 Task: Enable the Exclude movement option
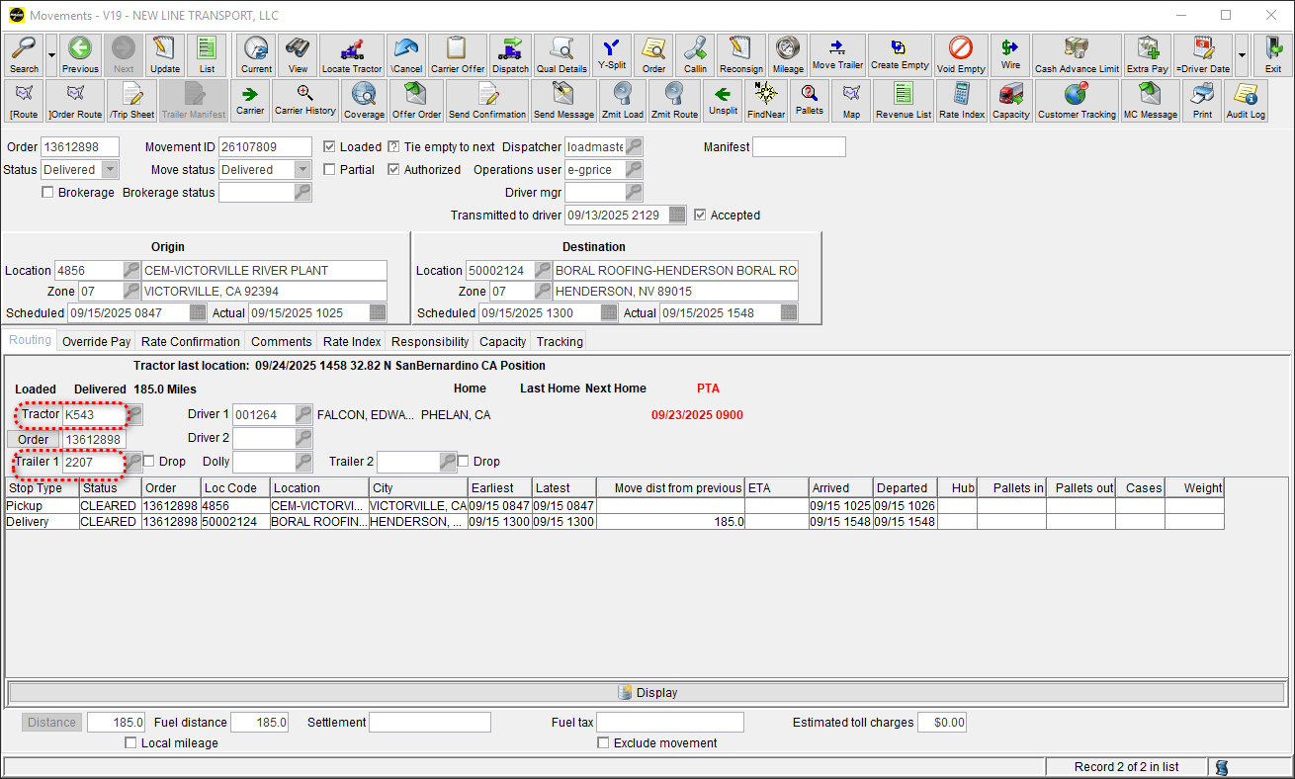tap(601, 743)
